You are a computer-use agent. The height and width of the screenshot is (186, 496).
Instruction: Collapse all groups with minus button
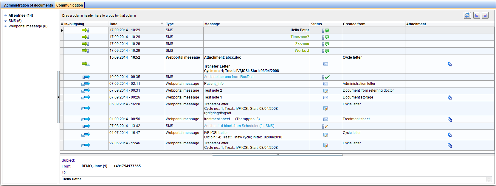pos(485,15)
